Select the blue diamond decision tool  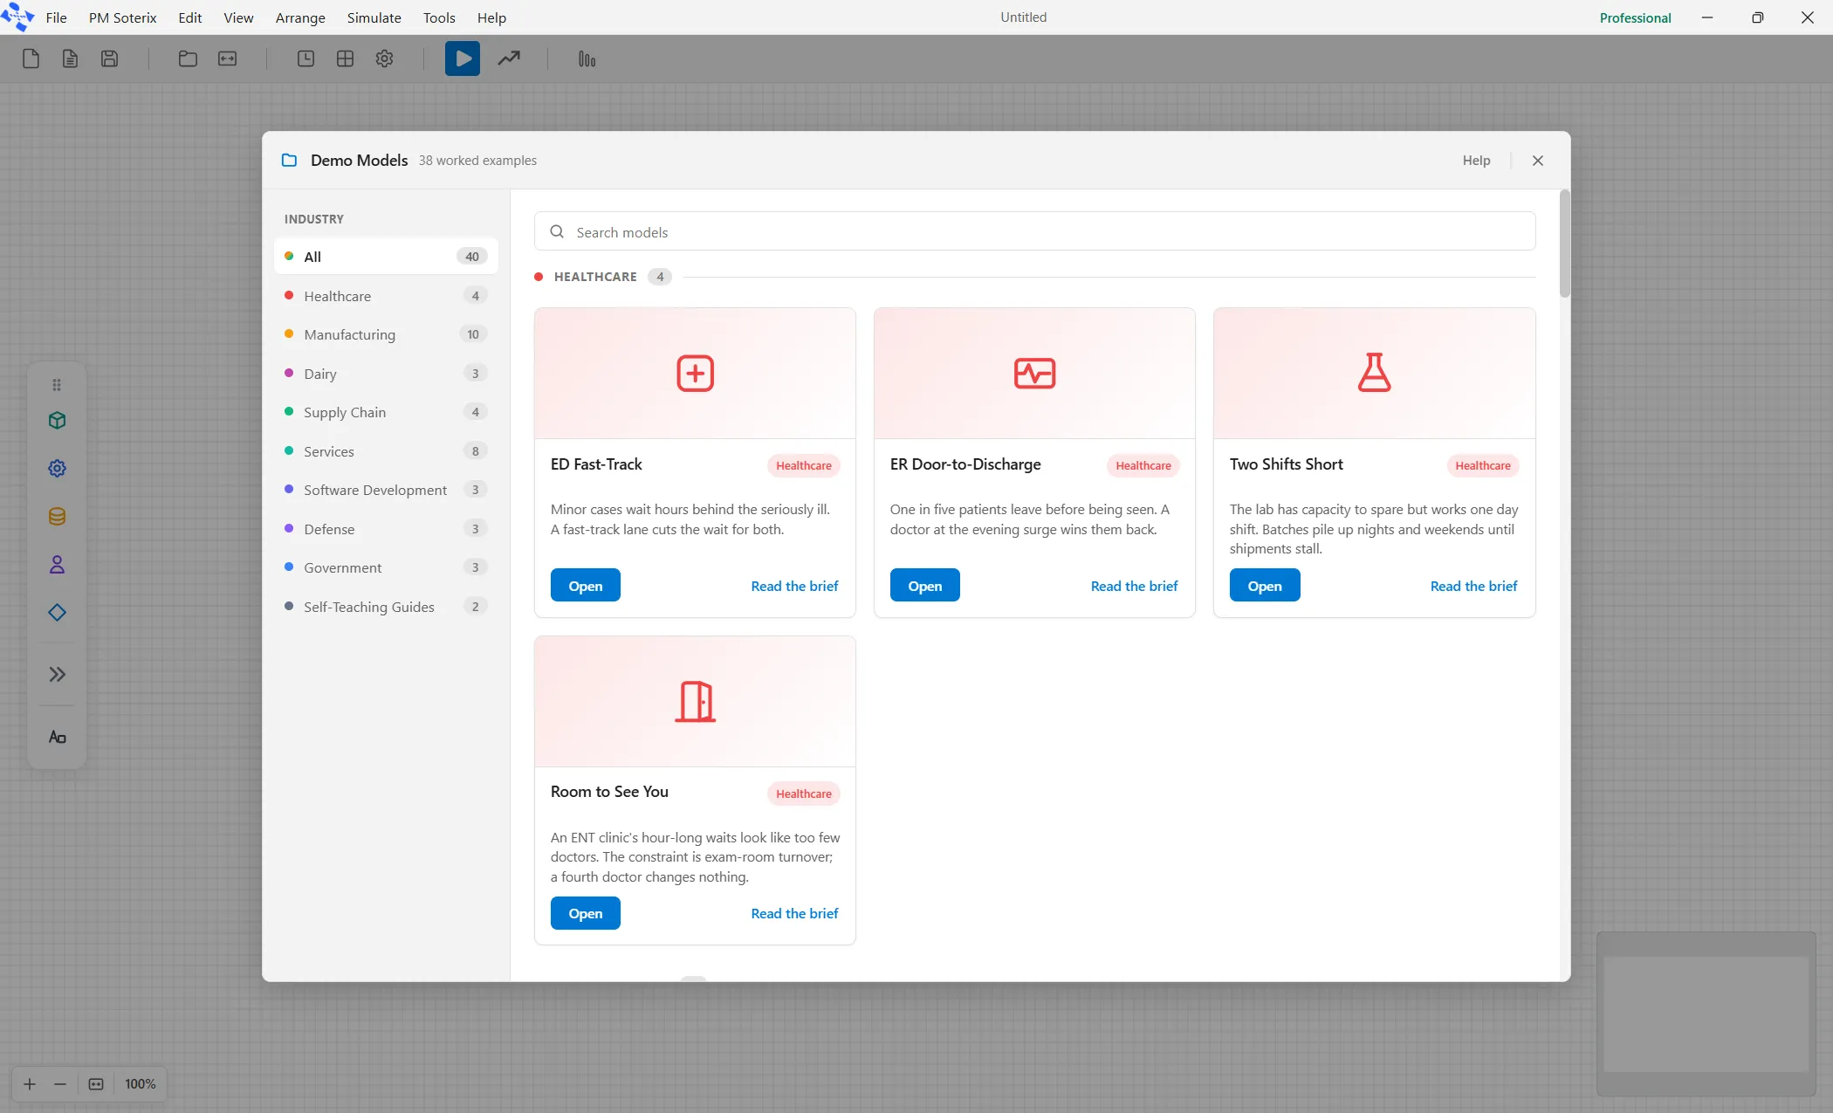click(x=57, y=613)
